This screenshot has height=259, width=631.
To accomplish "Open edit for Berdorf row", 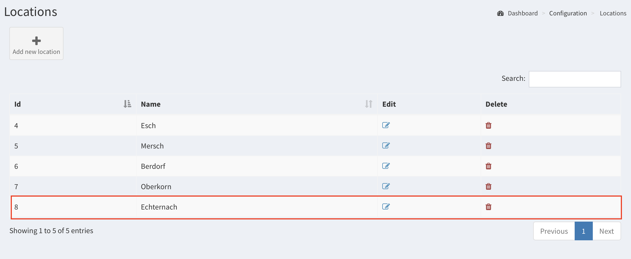I will (x=386, y=166).
